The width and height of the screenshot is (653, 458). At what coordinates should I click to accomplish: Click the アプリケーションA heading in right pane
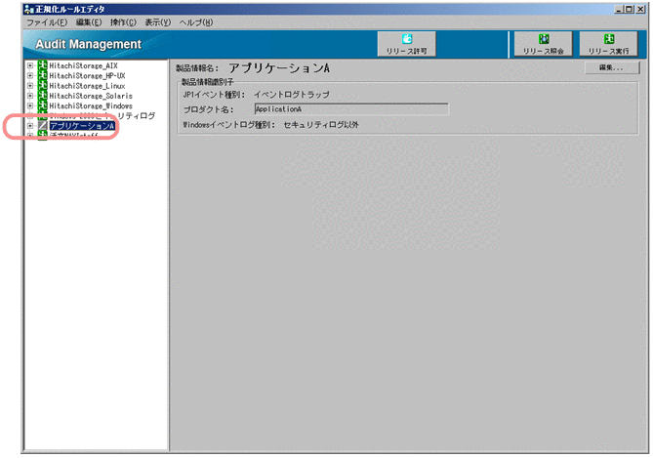tap(279, 68)
